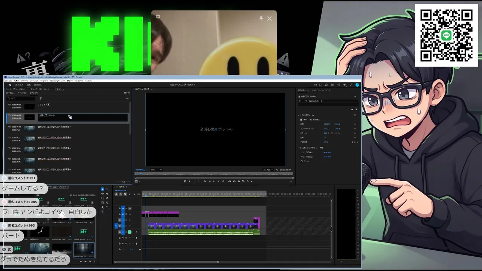Mute audio track A2

130,238
